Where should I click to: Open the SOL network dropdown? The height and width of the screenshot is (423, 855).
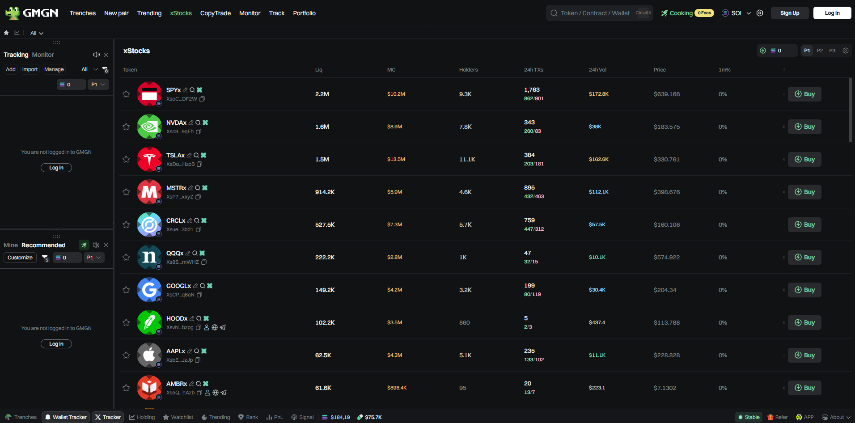(x=736, y=13)
